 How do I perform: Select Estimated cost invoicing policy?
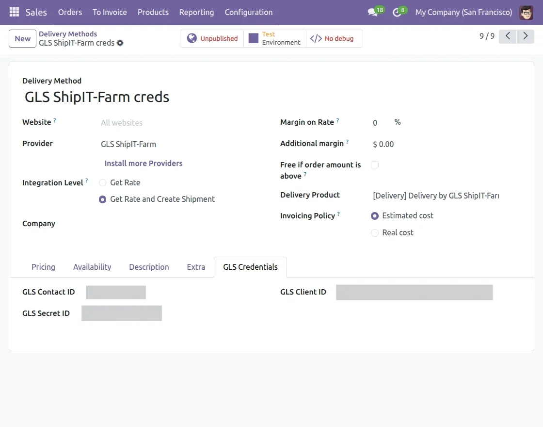375,216
